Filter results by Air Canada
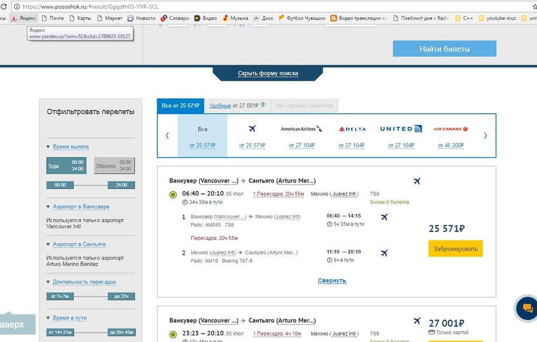537x342 pixels. pos(451,136)
